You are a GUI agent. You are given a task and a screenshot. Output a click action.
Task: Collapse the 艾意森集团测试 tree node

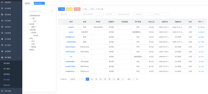click(x=28, y=15)
